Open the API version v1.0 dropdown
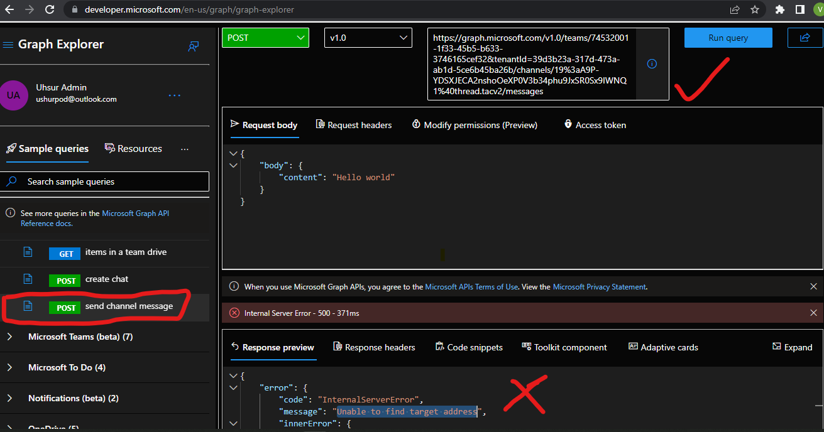 click(x=368, y=38)
